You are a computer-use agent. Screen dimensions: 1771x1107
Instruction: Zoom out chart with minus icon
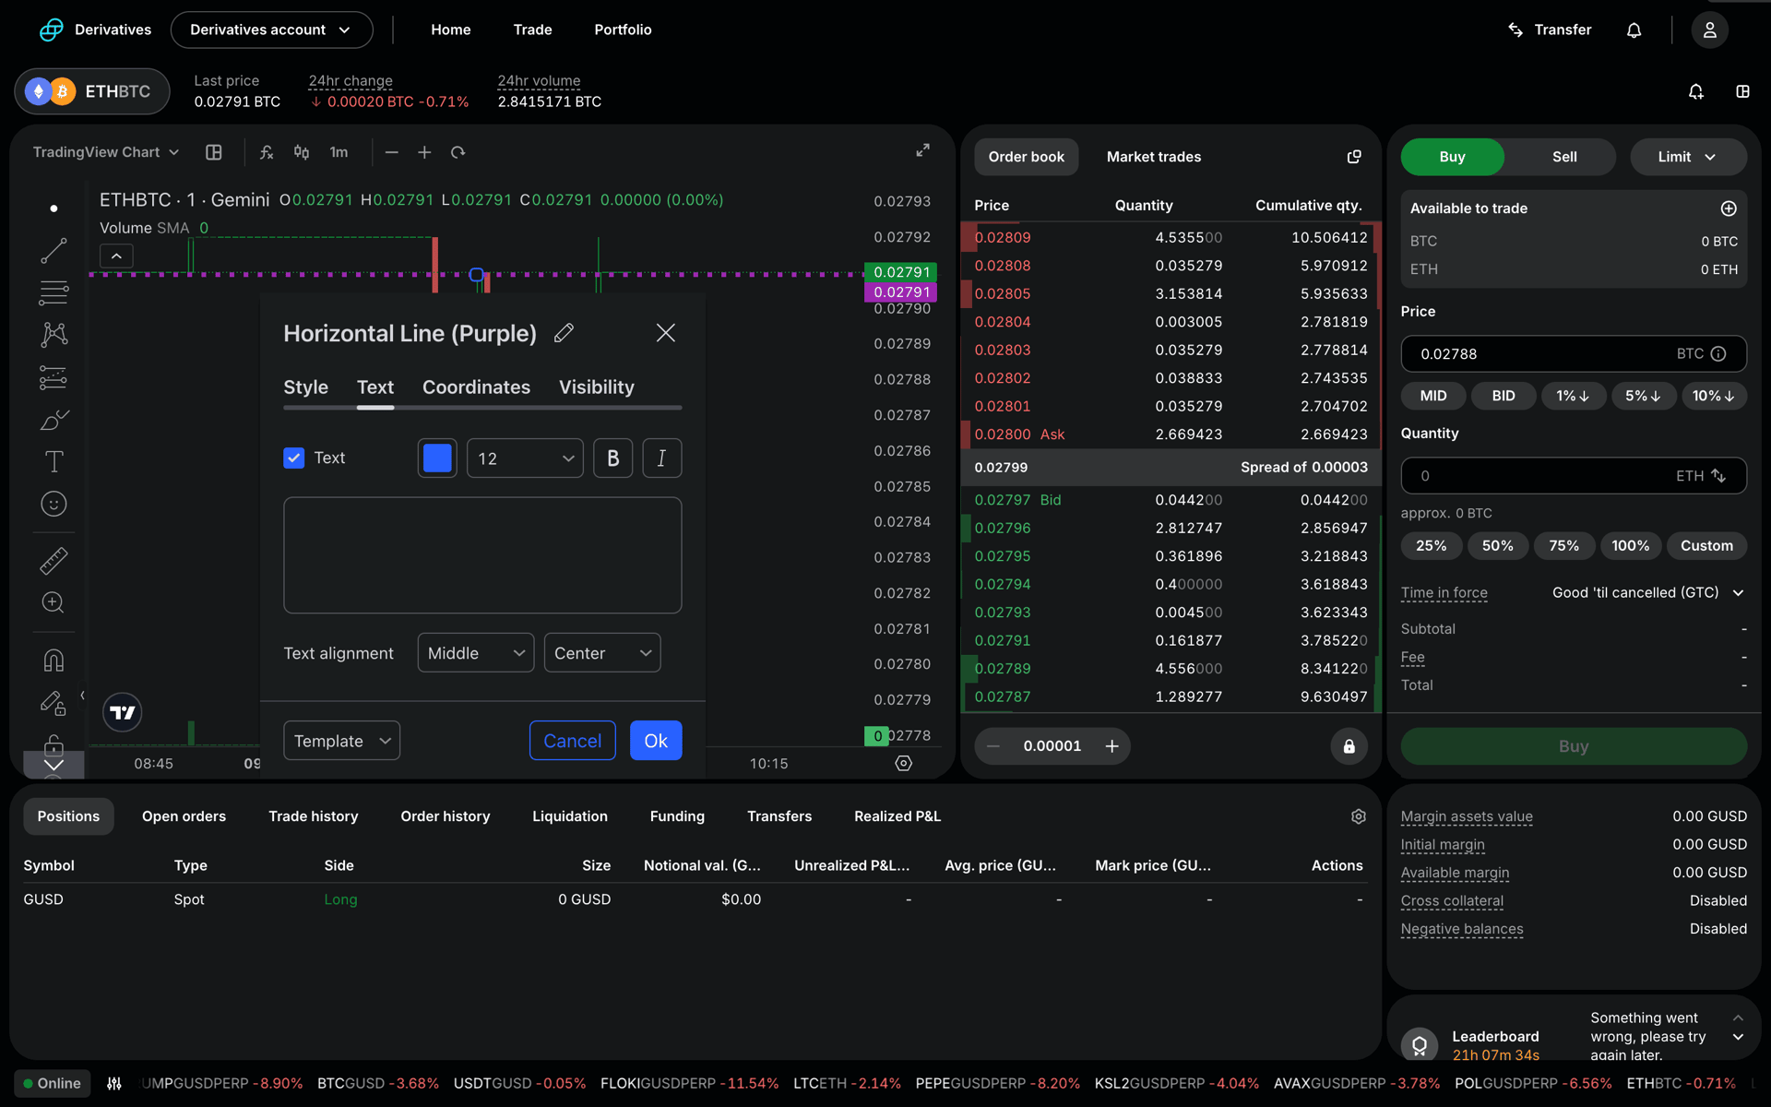(x=392, y=152)
